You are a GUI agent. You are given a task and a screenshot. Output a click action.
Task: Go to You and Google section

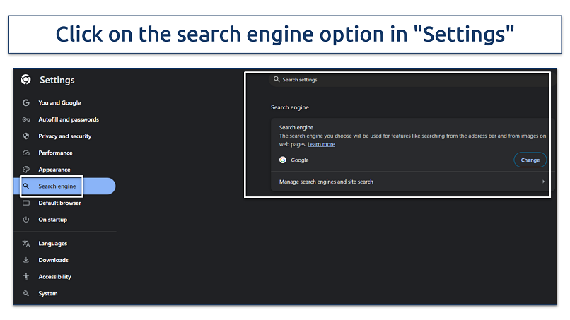coord(59,103)
